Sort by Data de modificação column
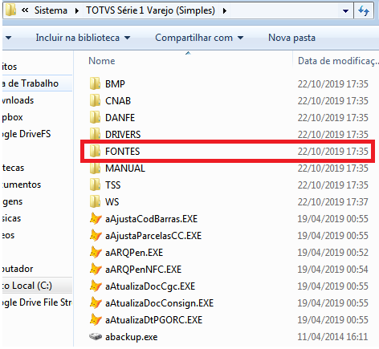 (x=338, y=61)
